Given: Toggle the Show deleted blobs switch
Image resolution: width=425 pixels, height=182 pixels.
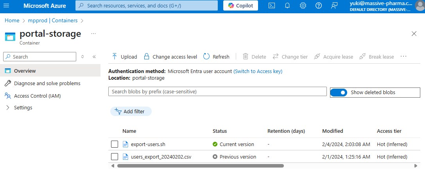Looking at the screenshot, I should (339, 93).
